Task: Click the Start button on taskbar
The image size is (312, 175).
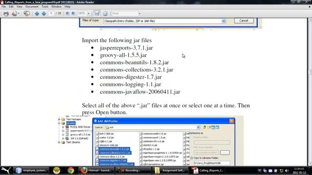Action: pyautogui.click(x=6, y=171)
